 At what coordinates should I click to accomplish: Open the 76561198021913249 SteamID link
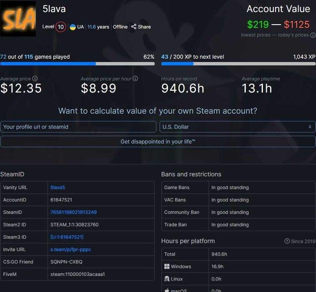pos(73,212)
